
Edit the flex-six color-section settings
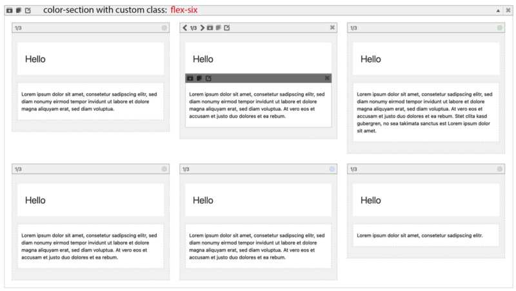tap(28, 10)
